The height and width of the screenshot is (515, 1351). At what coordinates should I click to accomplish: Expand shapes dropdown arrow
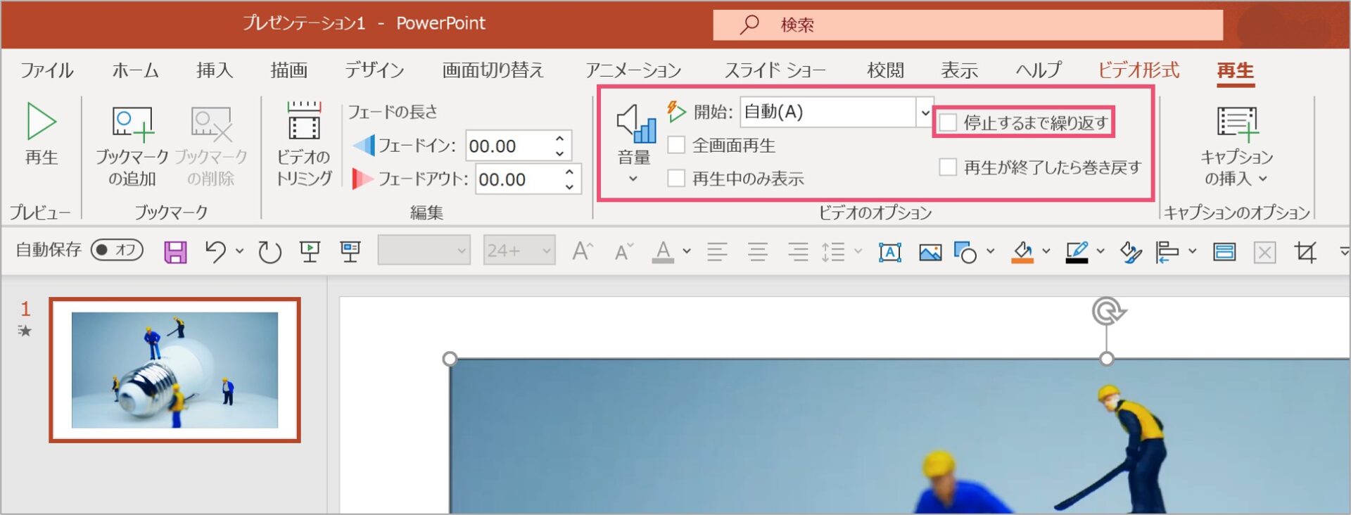pyautogui.click(x=990, y=251)
